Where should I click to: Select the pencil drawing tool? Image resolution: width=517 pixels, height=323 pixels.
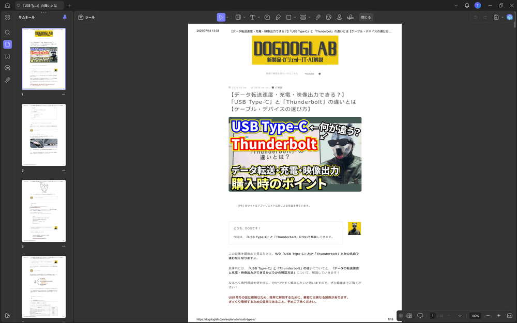pos(278,17)
